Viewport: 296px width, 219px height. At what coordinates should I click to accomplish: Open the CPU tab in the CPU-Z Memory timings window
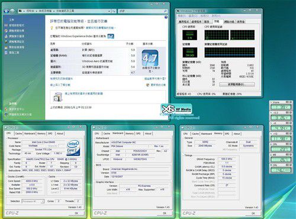tap(185, 134)
